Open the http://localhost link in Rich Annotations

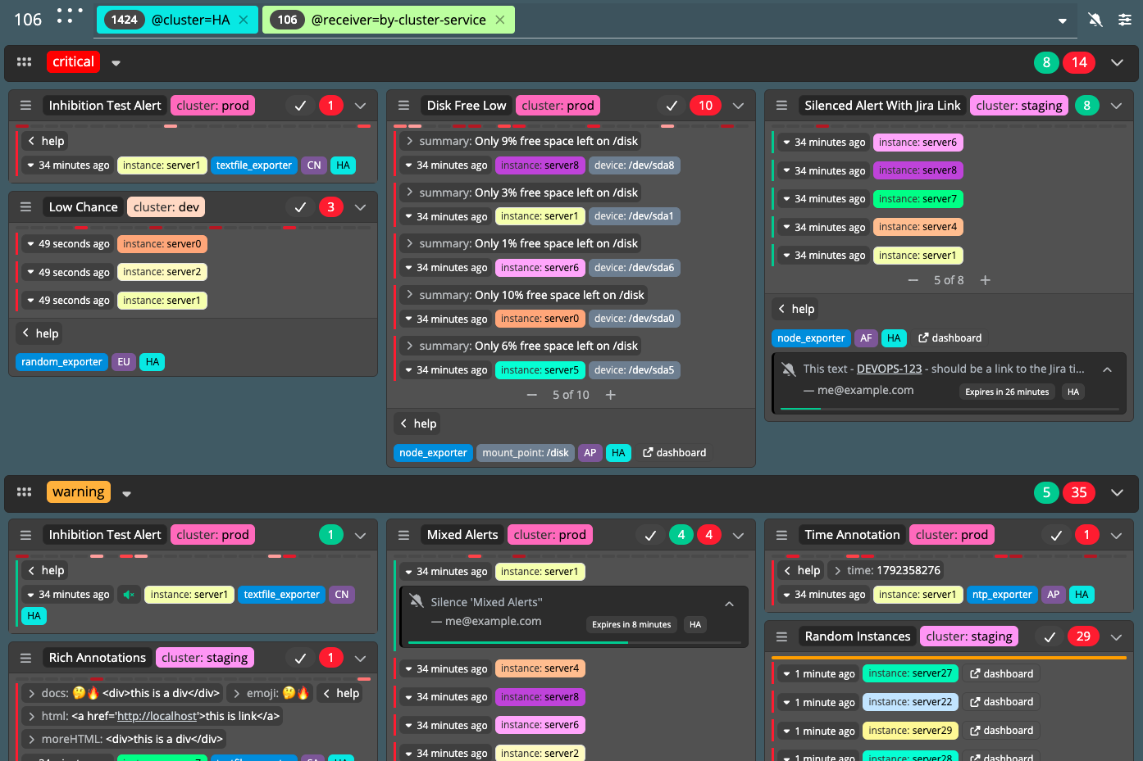pyautogui.click(x=157, y=716)
